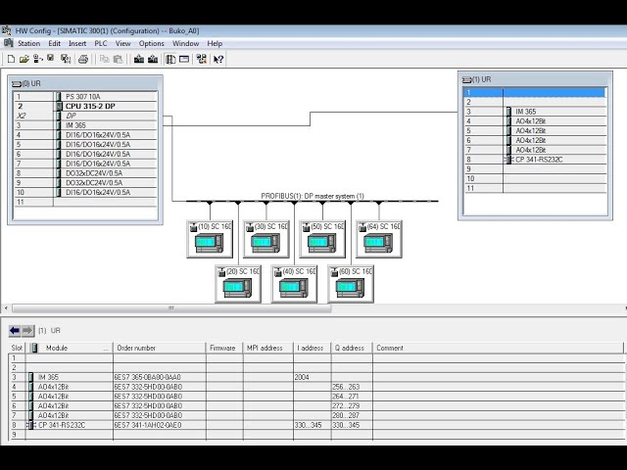Click the Order number column header
627x470 pixels.
160,348
